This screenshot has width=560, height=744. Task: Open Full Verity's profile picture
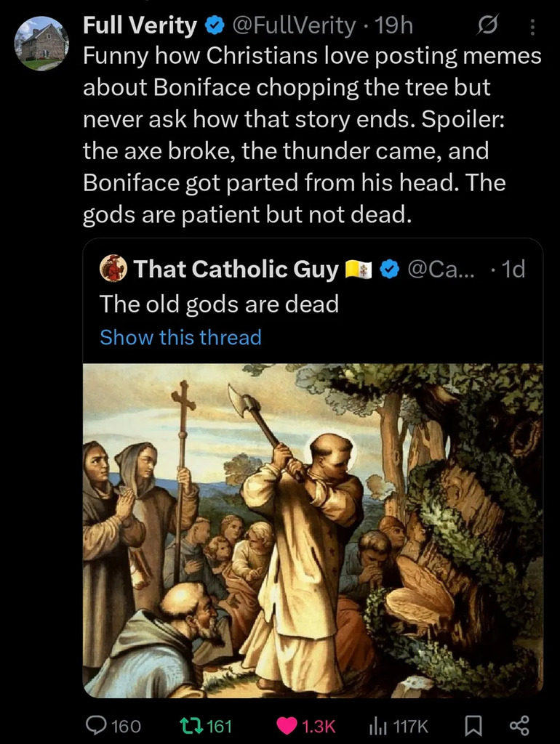40,42
